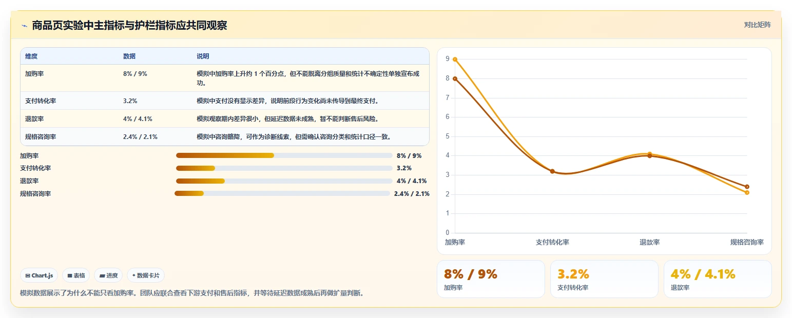The image size is (792, 318).
Task: Click the description starting 模拟观察期内差异很小
Action: (x=287, y=119)
